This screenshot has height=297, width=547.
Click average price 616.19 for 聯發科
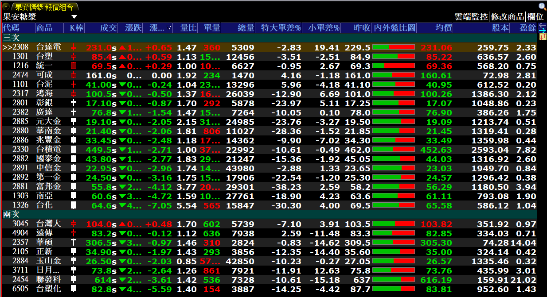click(437, 280)
